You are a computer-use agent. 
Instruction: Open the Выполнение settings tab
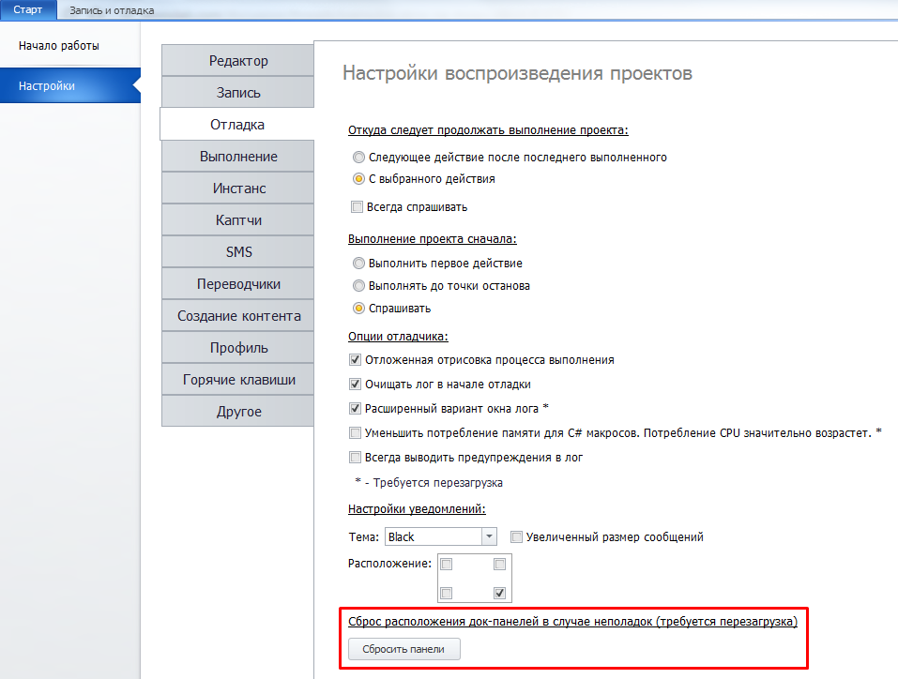(x=237, y=157)
